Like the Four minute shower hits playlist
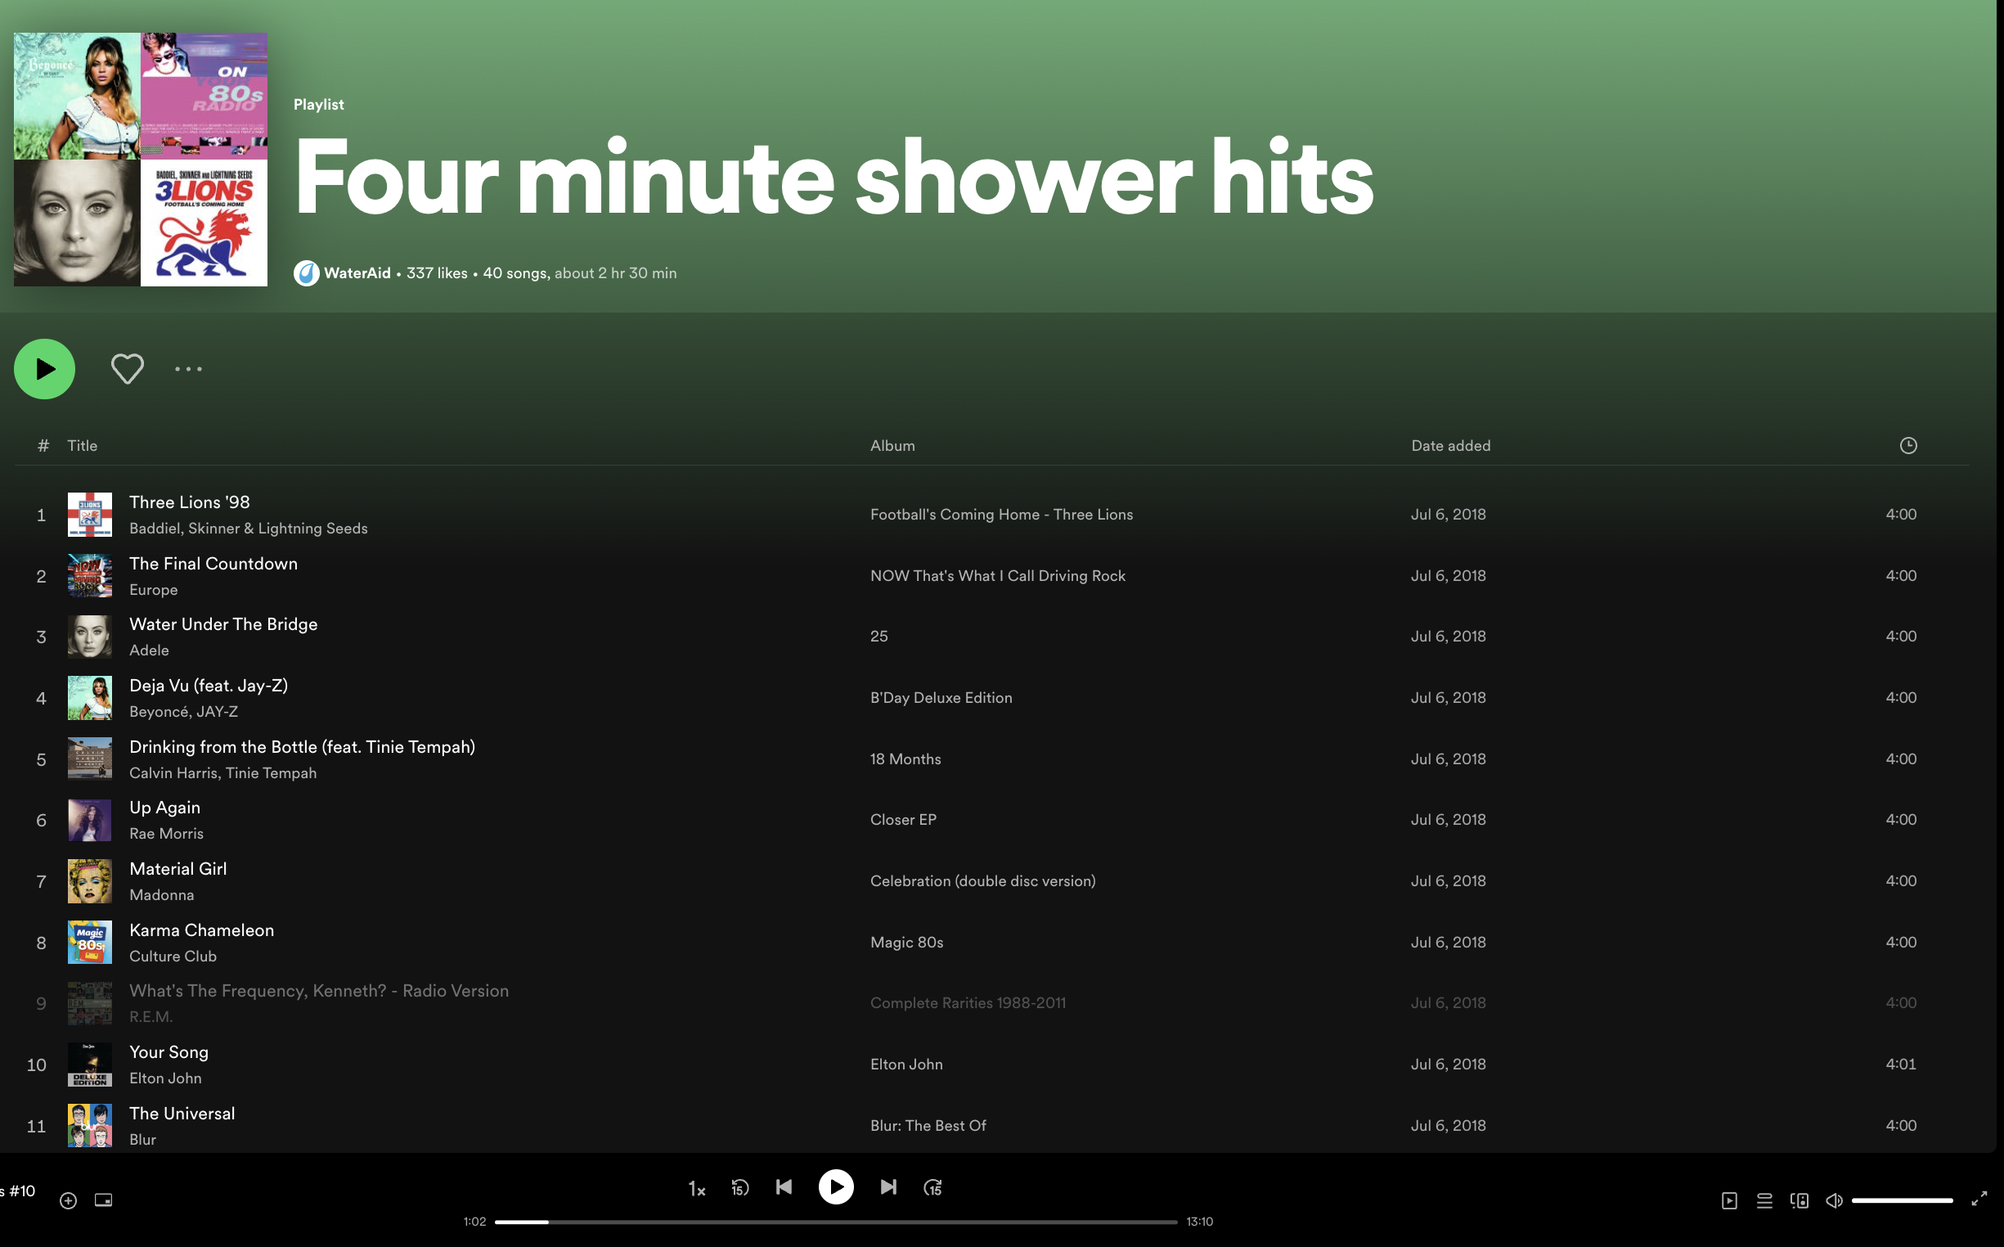Image resolution: width=2004 pixels, height=1247 pixels. click(x=127, y=369)
